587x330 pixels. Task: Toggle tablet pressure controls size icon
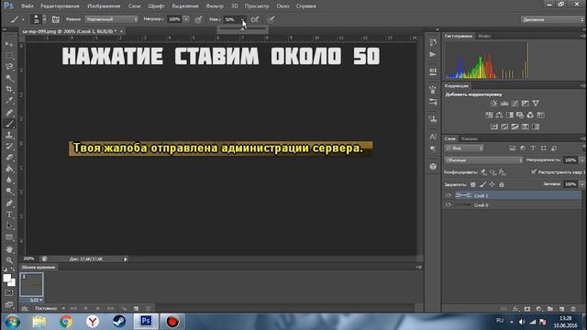tap(271, 19)
